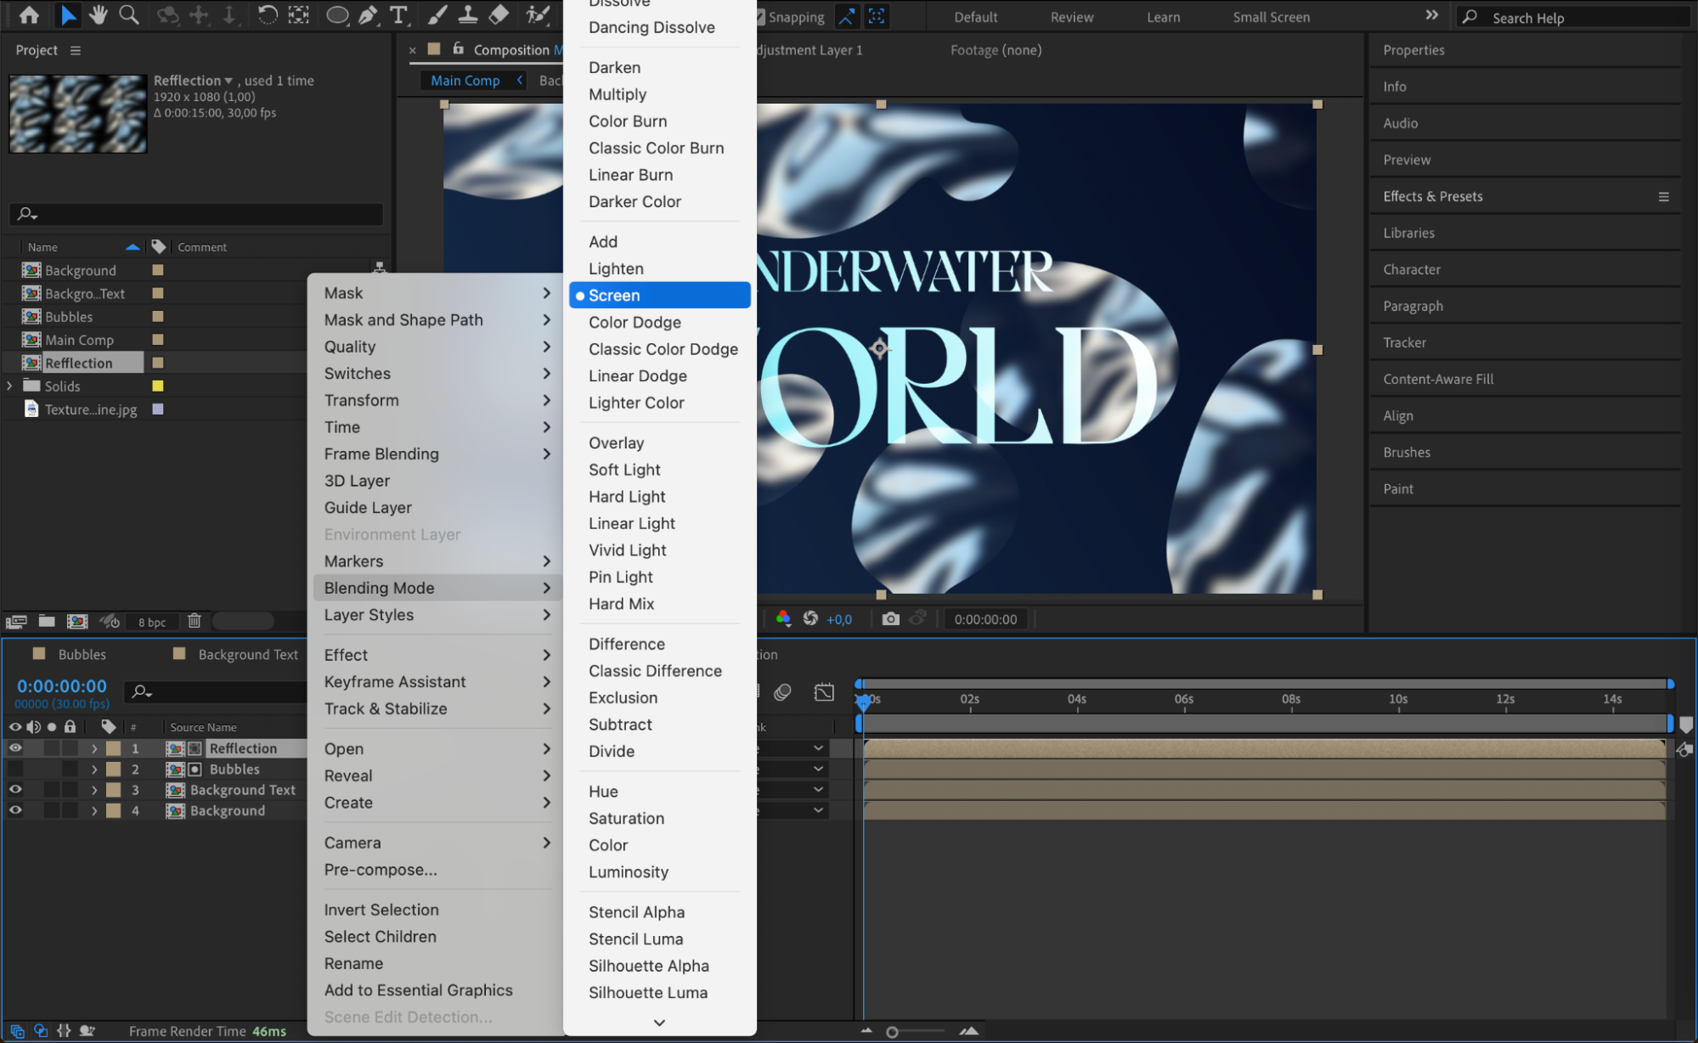
Task: Select the Type tool
Action: coord(398,14)
